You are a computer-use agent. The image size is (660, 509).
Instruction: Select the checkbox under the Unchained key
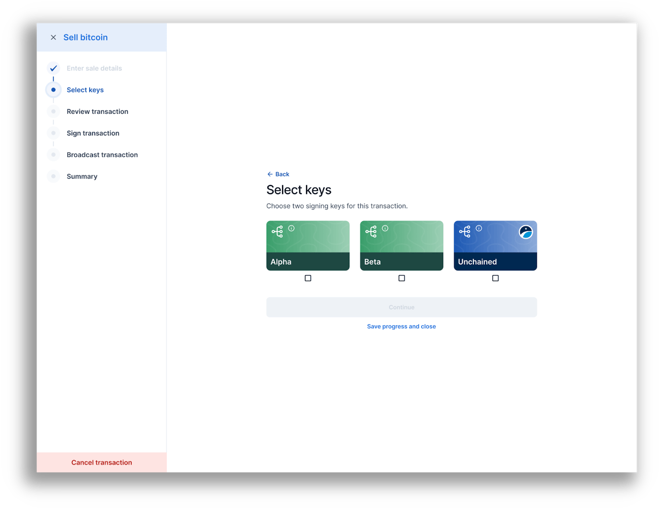point(495,278)
